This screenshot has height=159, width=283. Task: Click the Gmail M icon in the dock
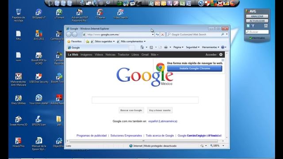(x=220, y=3)
